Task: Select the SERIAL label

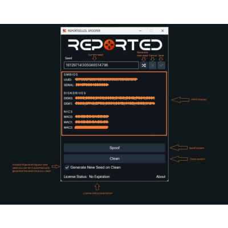Action: point(69,85)
